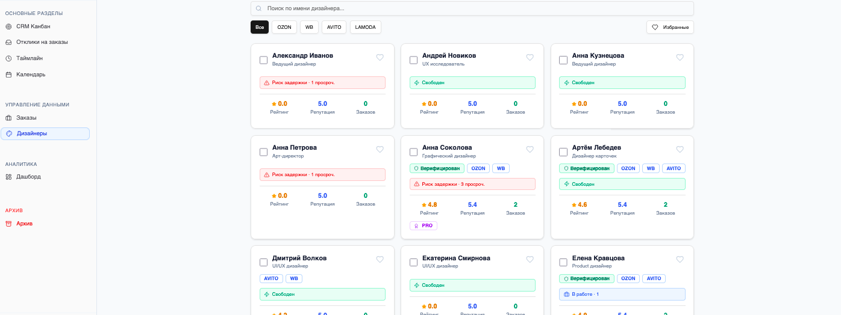Favorite Артём Лебедев with heart icon
The width and height of the screenshot is (841, 315).
click(x=680, y=150)
